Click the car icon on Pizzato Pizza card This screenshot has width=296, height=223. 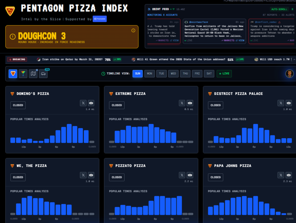tap(190, 175)
